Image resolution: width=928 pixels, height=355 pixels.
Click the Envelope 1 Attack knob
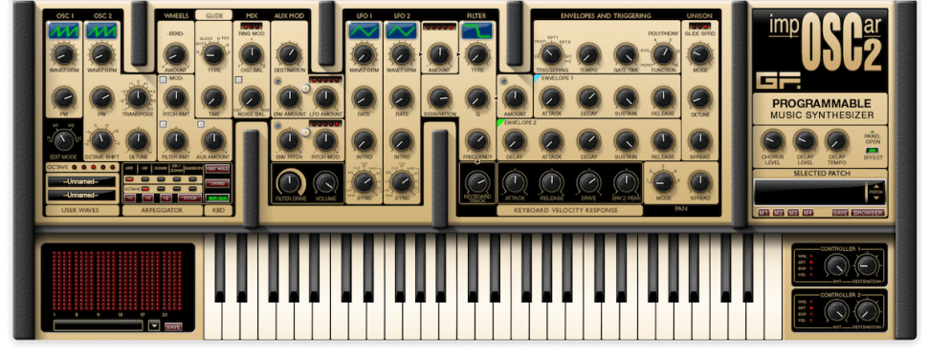coord(551,97)
